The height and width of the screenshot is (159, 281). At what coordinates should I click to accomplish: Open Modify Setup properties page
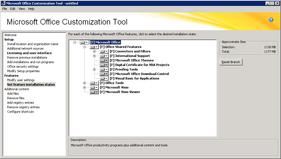click(23, 71)
